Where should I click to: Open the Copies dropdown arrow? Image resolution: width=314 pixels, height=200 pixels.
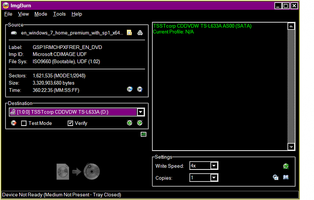coord(214,177)
